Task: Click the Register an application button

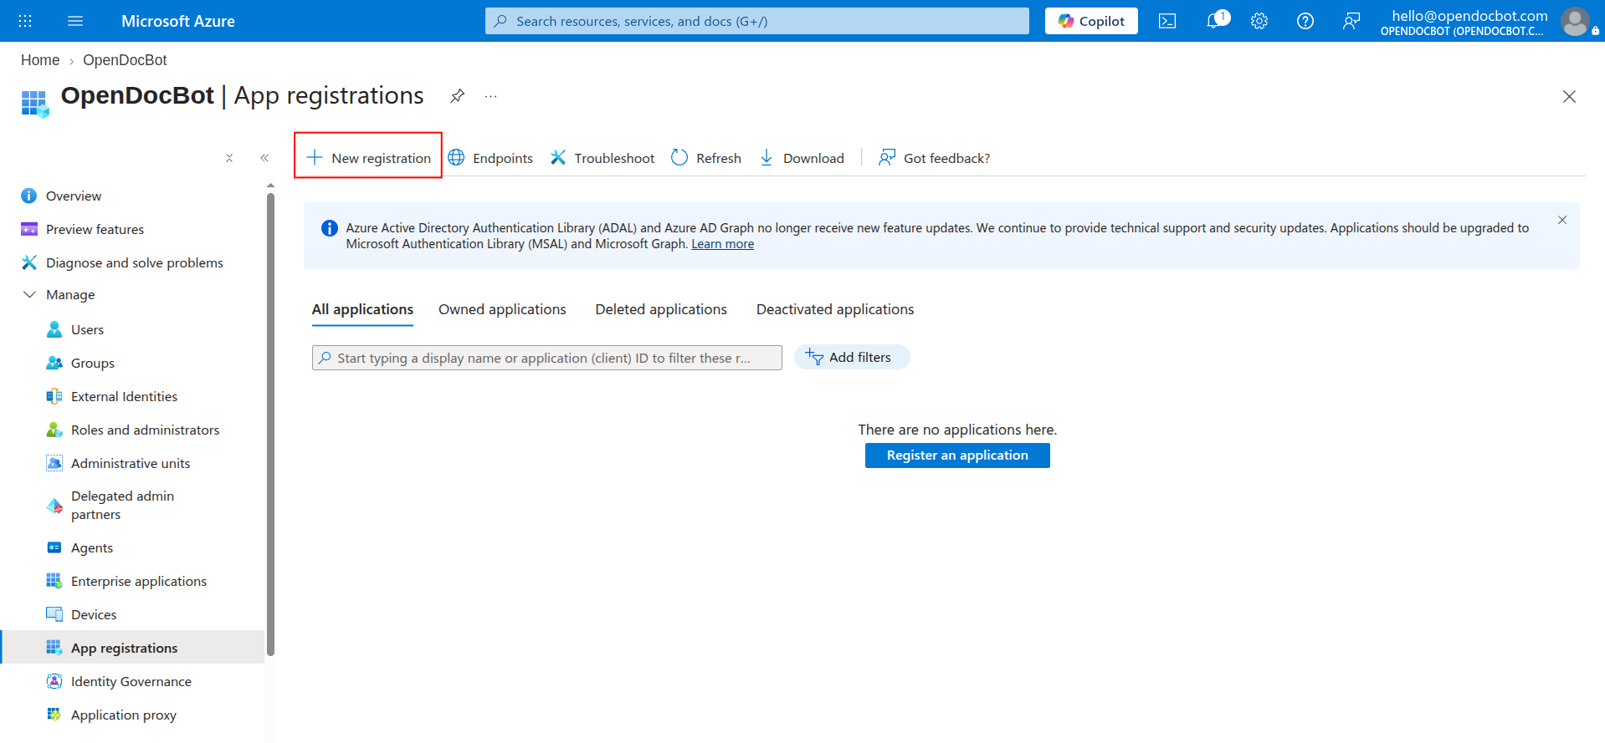Action: 957,455
